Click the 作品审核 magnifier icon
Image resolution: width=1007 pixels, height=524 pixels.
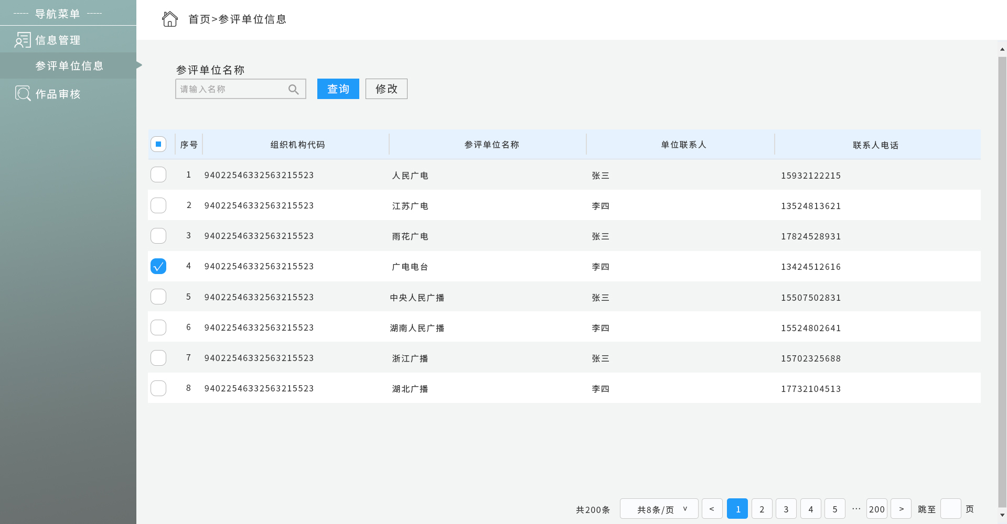[23, 94]
